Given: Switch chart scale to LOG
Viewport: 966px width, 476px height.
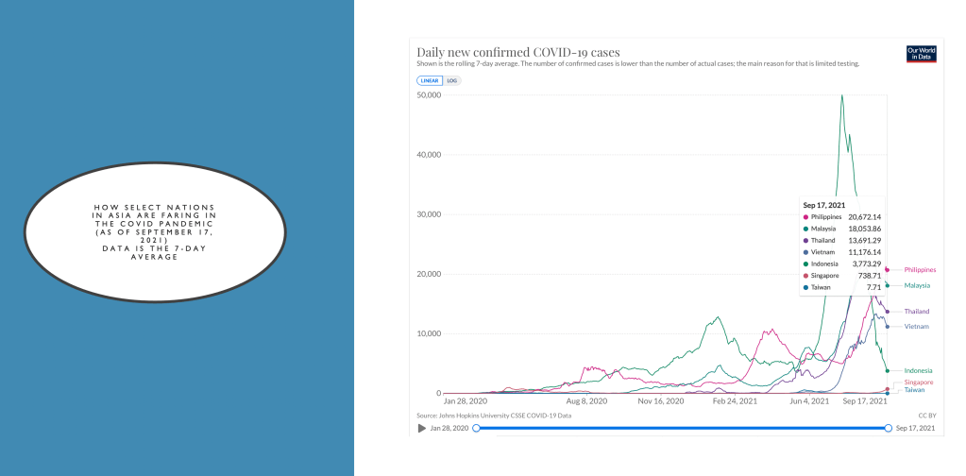Looking at the screenshot, I should point(452,81).
